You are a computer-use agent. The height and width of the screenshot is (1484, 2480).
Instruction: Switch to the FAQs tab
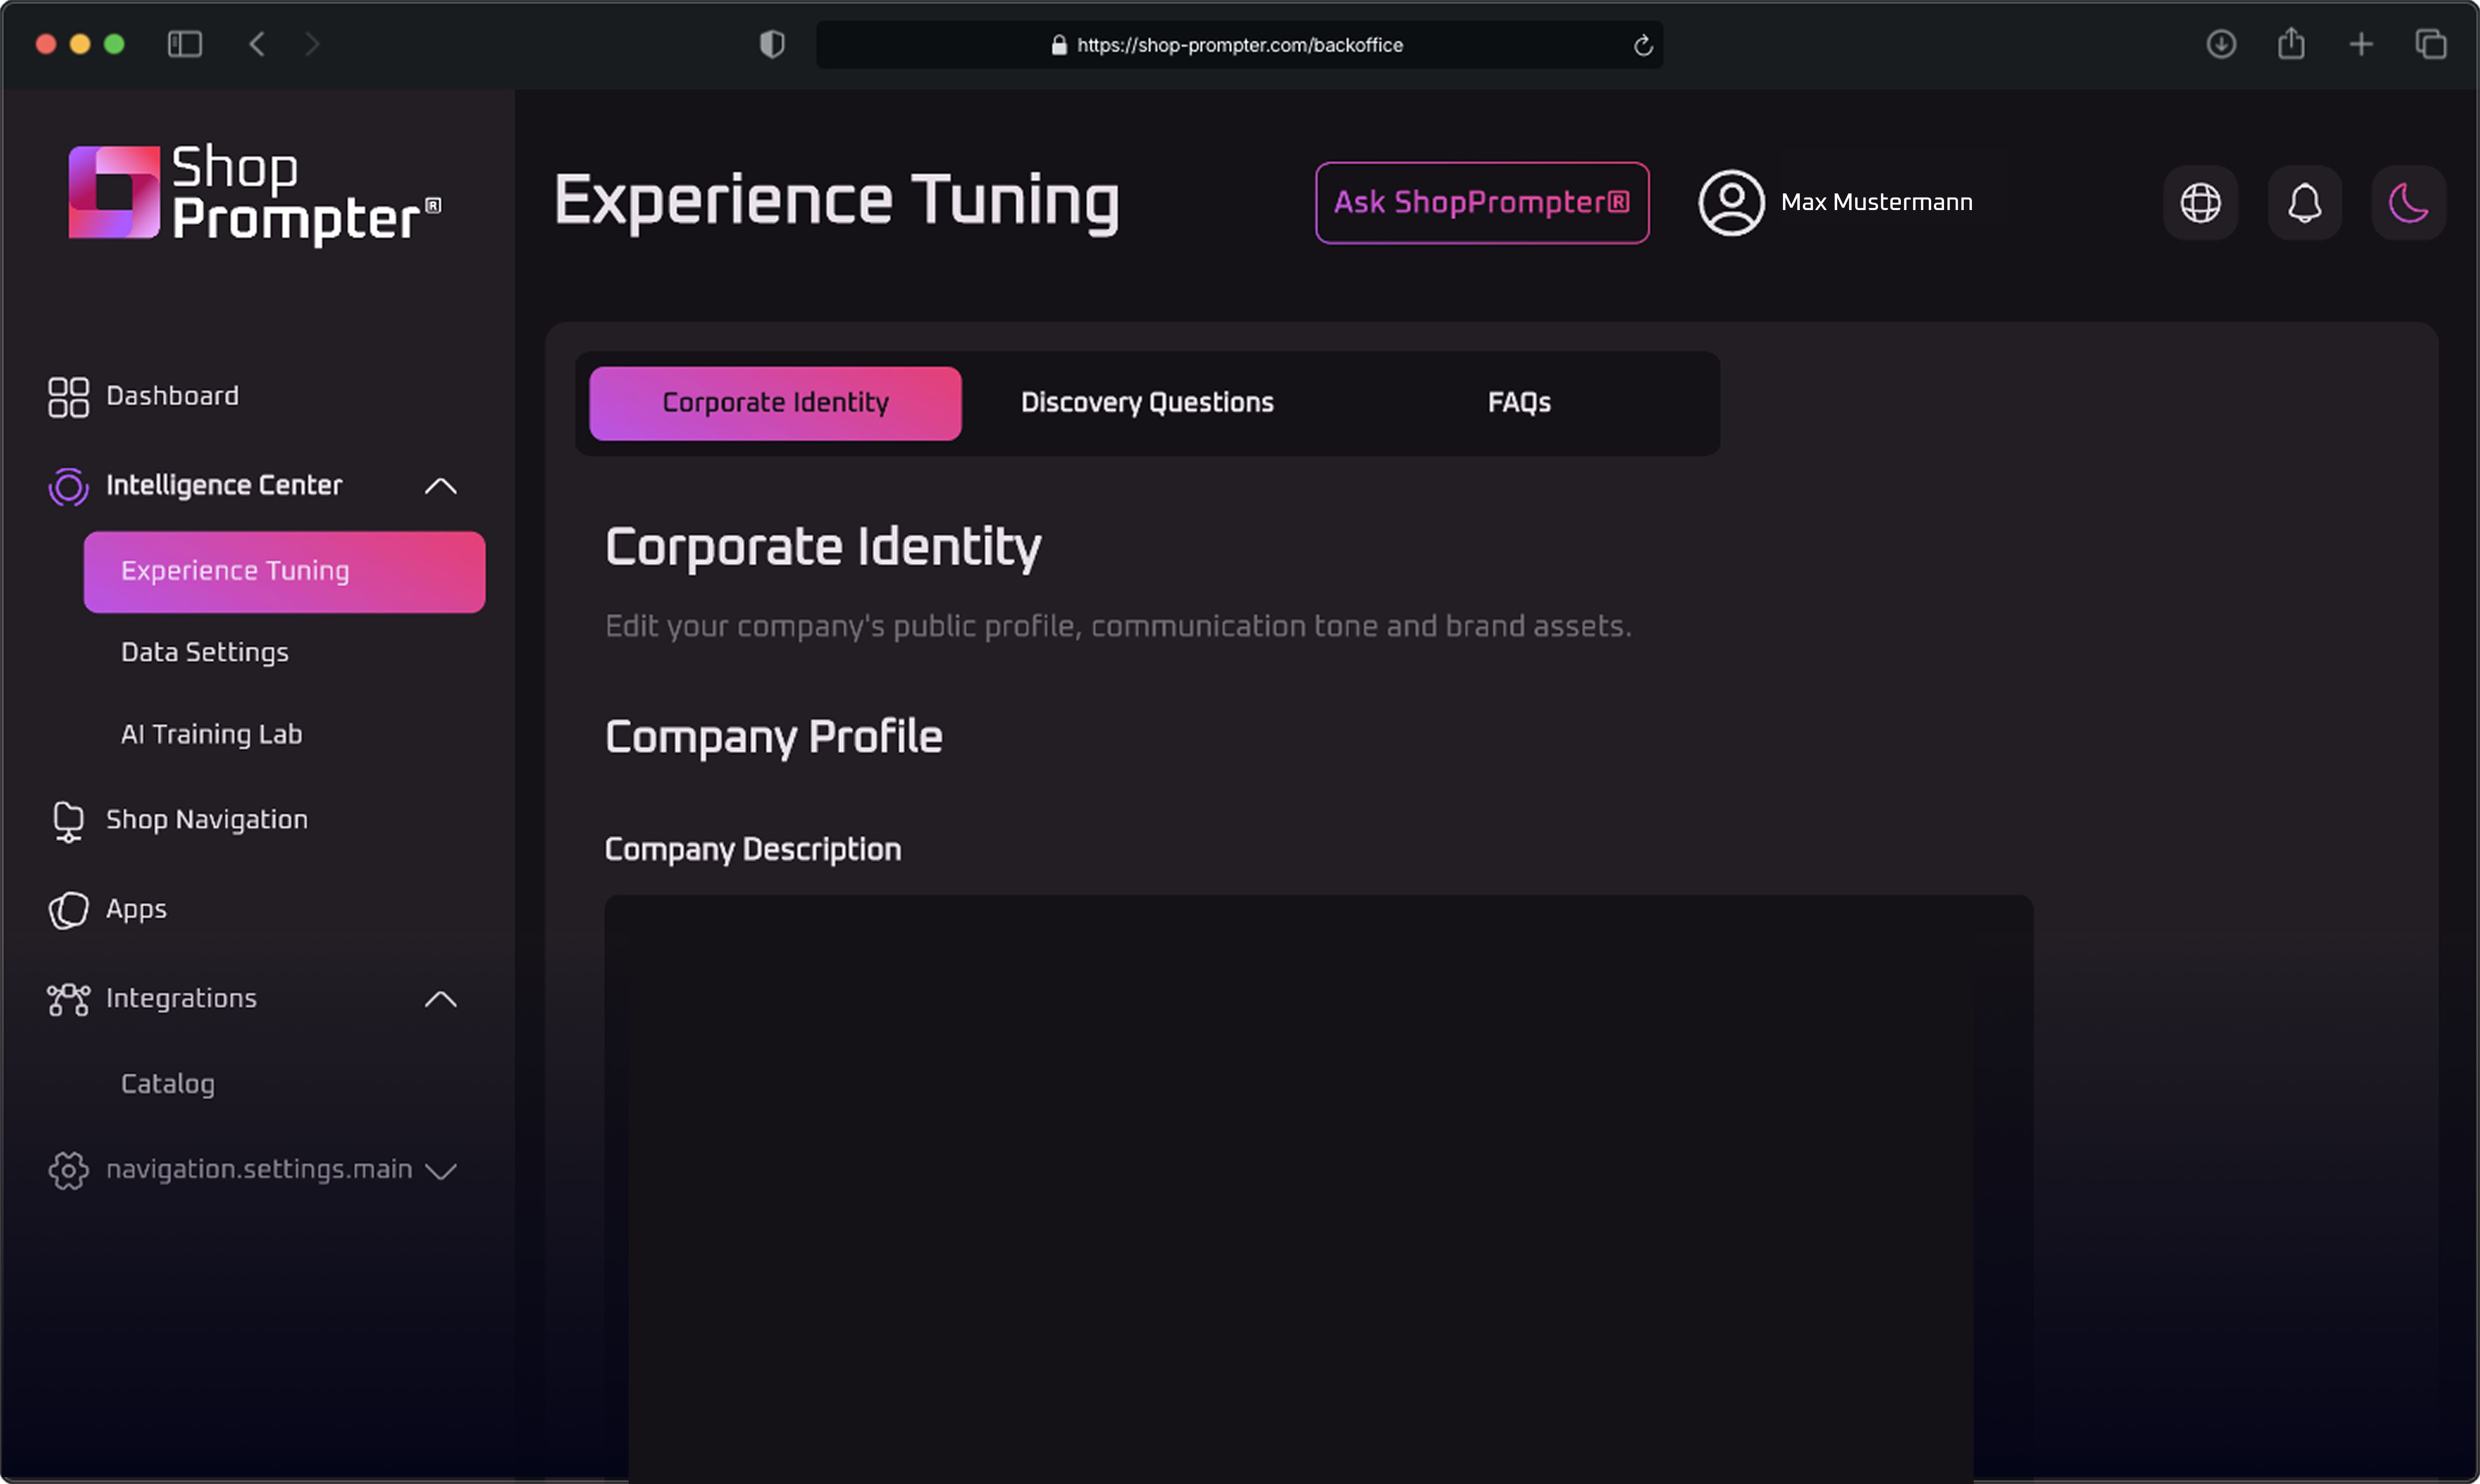click(1518, 403)
